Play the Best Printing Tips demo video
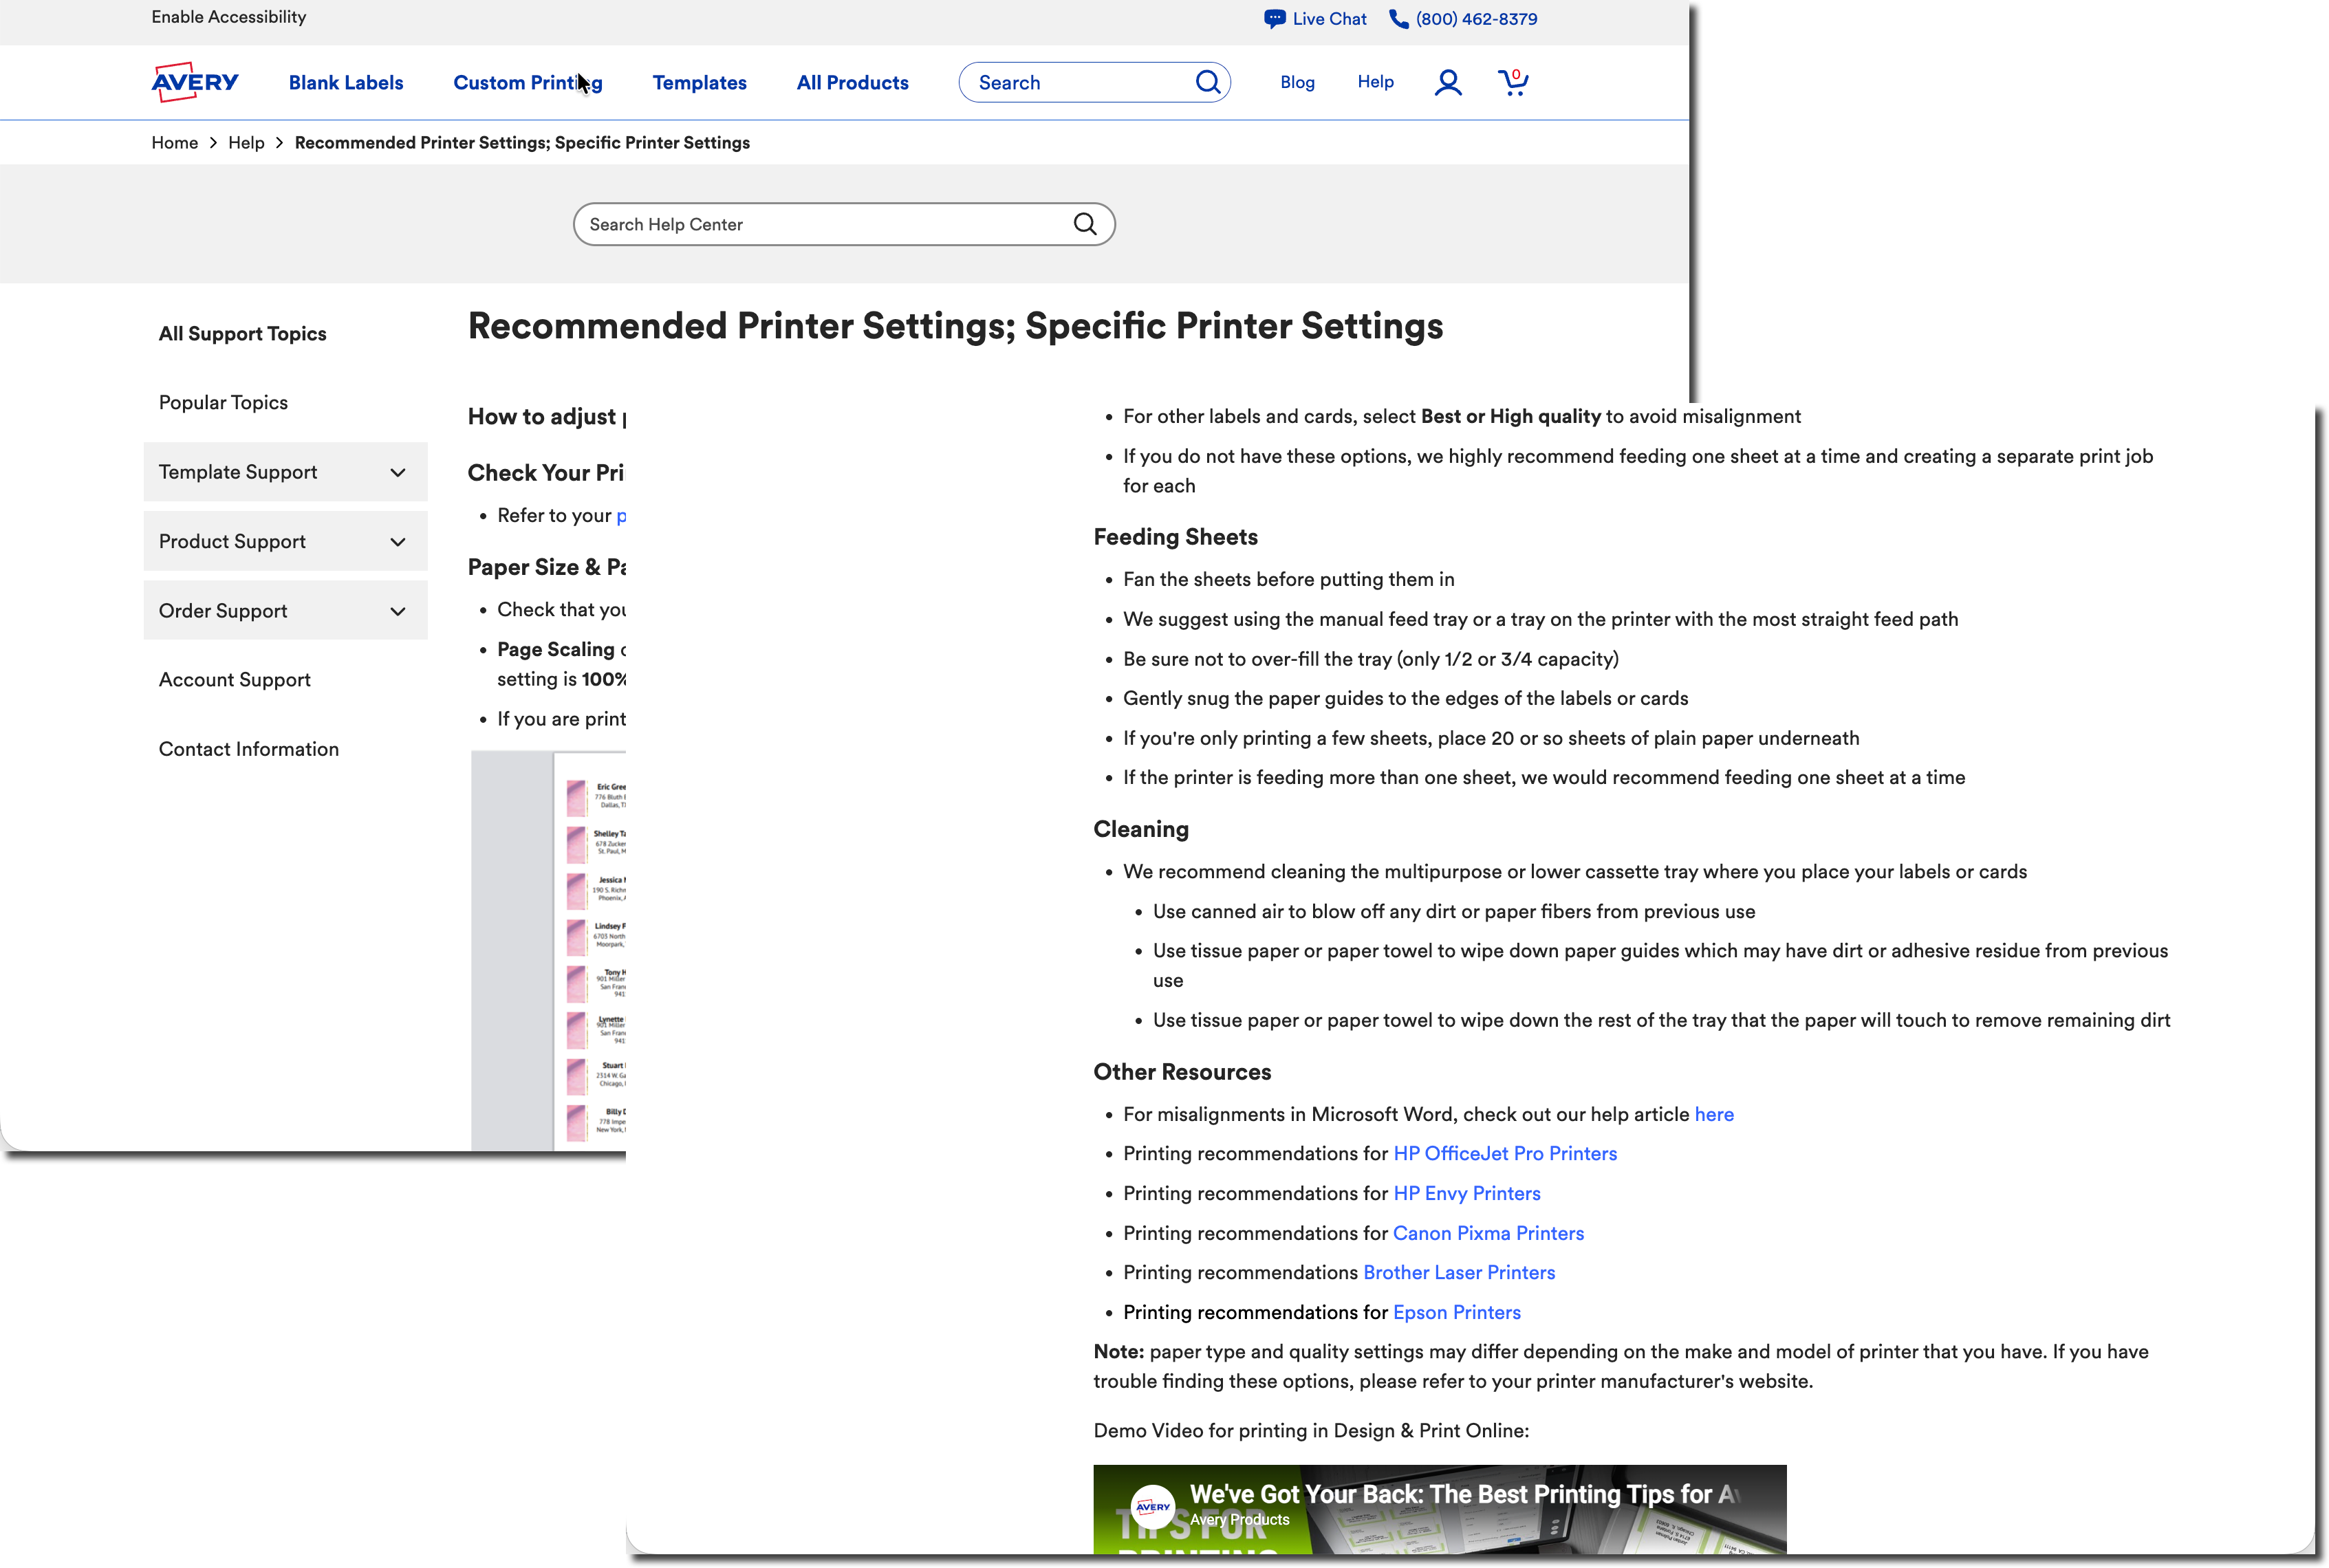Screen dimensions: 2329x1568 coord(1439,1509)
